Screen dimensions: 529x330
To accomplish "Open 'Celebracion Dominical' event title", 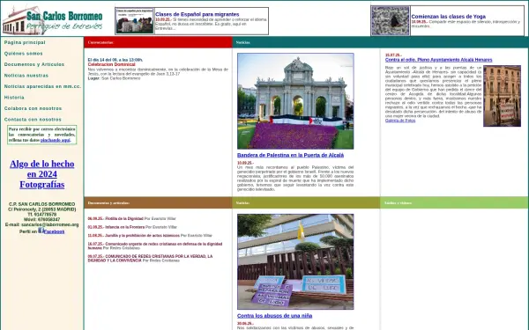I will tap(111, 64).
